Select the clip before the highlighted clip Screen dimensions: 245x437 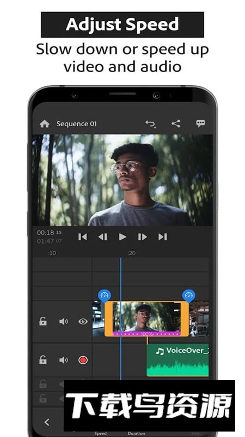99,319
